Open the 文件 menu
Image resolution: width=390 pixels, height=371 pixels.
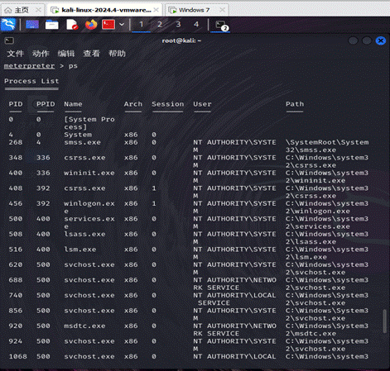15,54
